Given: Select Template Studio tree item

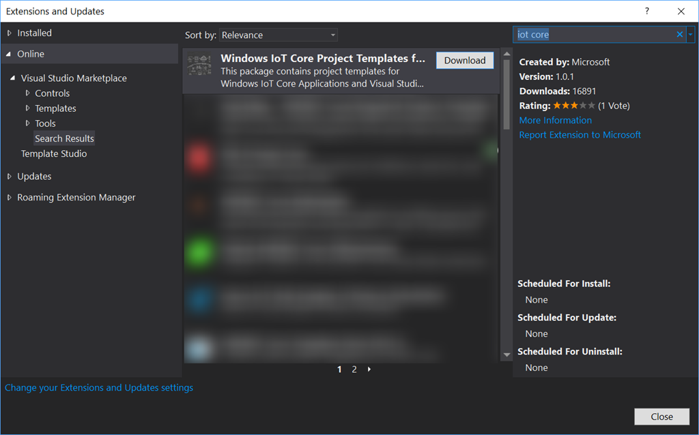Looking at the screenshot, I should (x=54, y=153).
